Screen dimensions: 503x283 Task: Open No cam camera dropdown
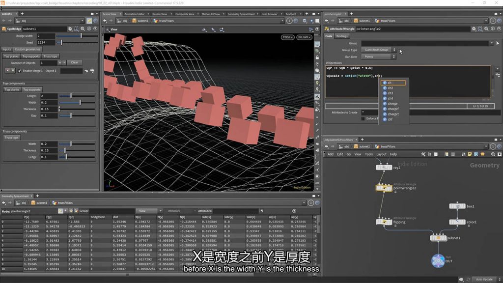click(304, 37)
